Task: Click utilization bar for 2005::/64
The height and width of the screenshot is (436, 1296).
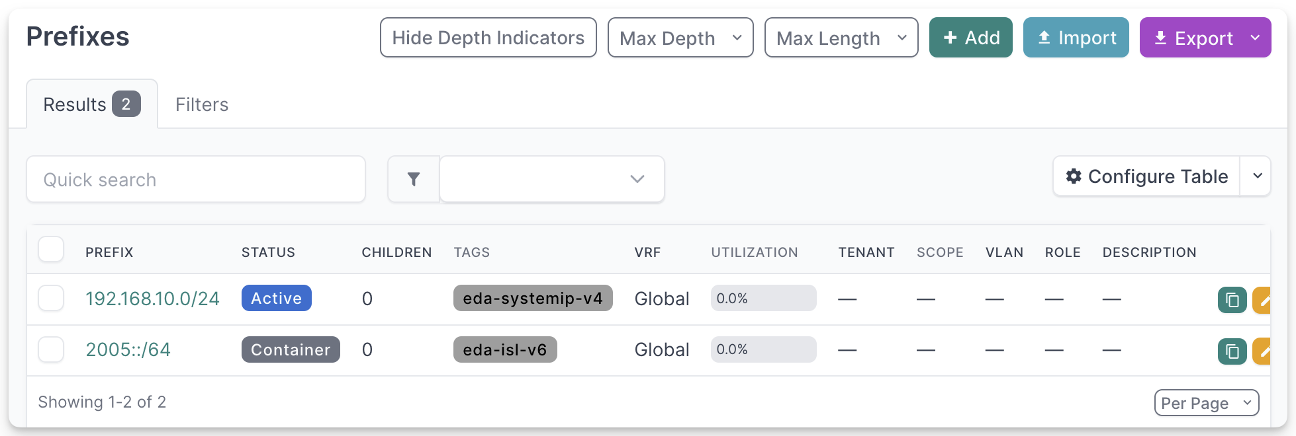Action: [763, 349]
